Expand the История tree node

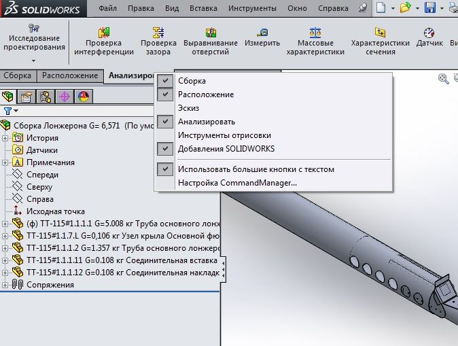click(6, 138)
